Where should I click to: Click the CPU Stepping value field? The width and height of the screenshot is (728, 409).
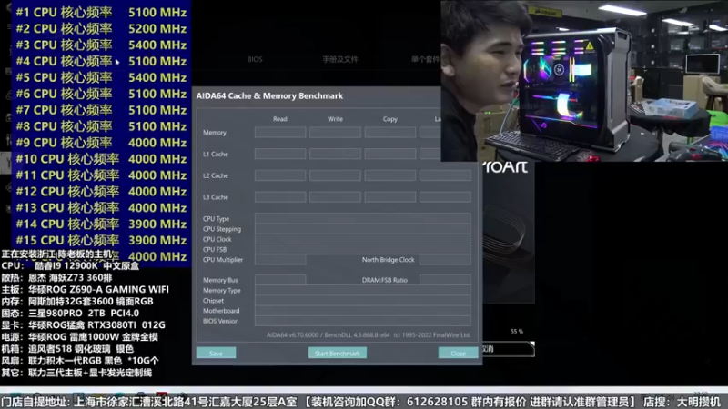click(x=362, y=229)
